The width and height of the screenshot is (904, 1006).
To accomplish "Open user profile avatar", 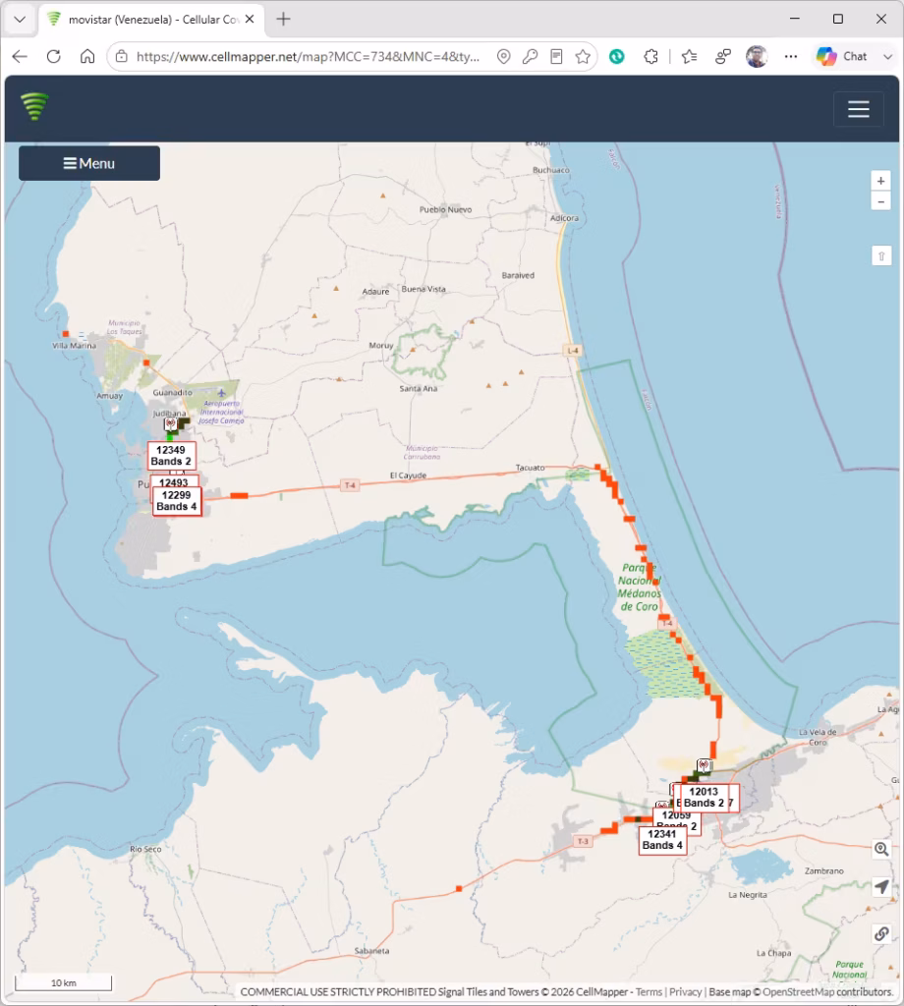I will (x=757, y=56).
